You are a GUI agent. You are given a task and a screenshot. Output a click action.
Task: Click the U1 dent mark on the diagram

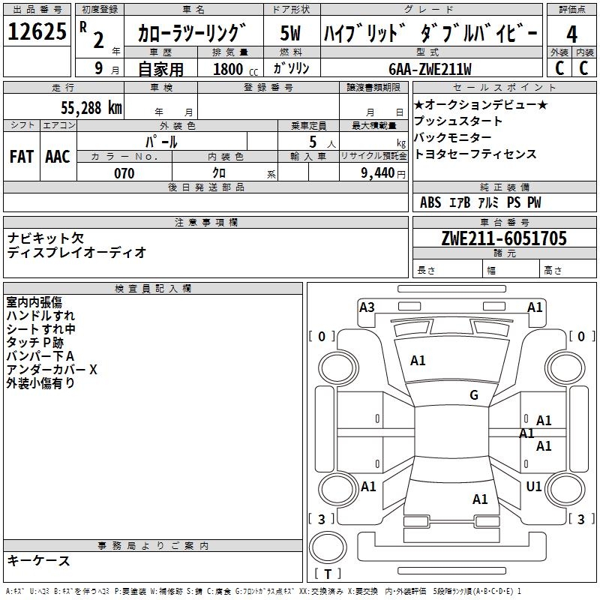534,487
